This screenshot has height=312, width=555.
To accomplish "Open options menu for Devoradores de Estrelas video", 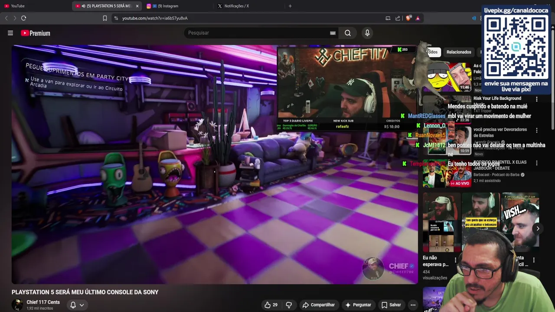I will pos(537,130).
